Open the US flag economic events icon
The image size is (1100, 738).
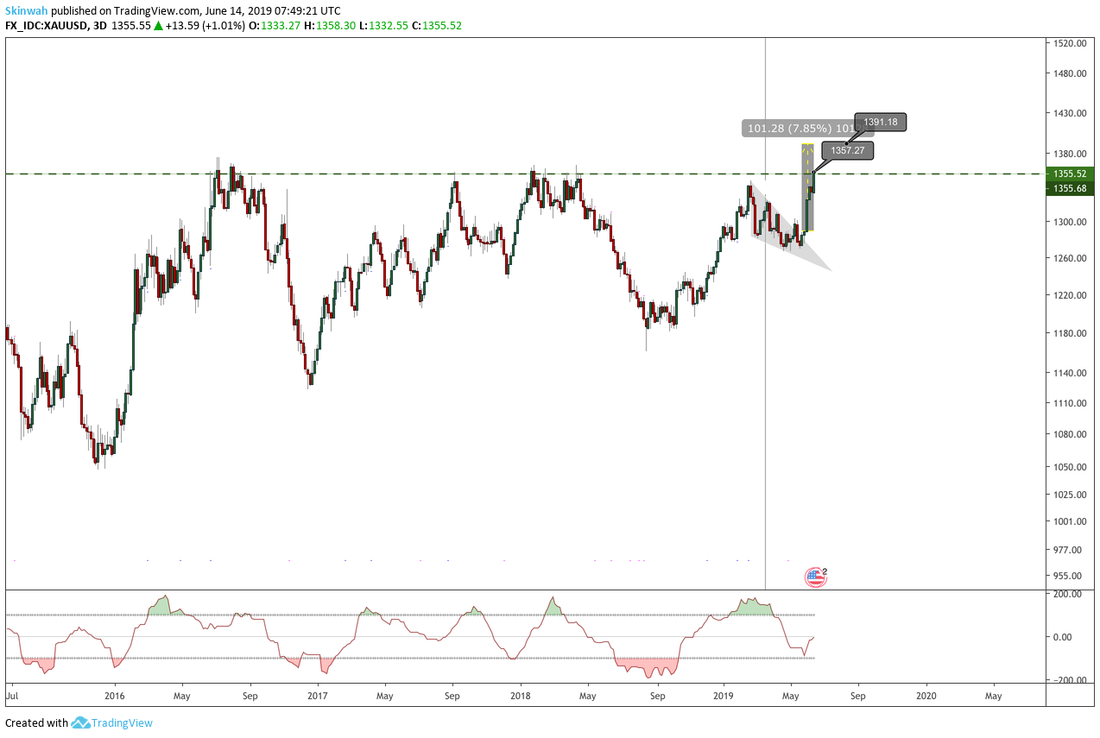coord(815,577)
